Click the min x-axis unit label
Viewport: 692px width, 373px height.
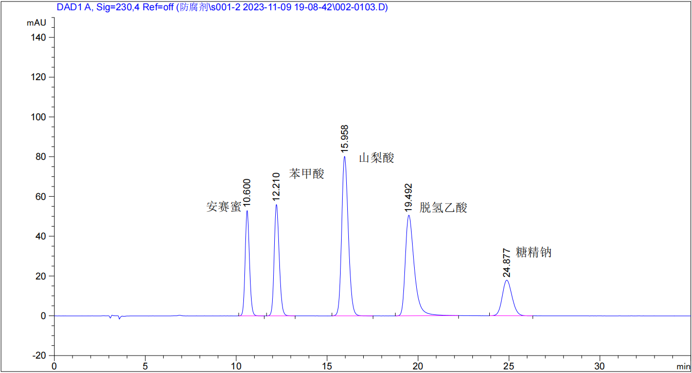[x=683, y=366]
